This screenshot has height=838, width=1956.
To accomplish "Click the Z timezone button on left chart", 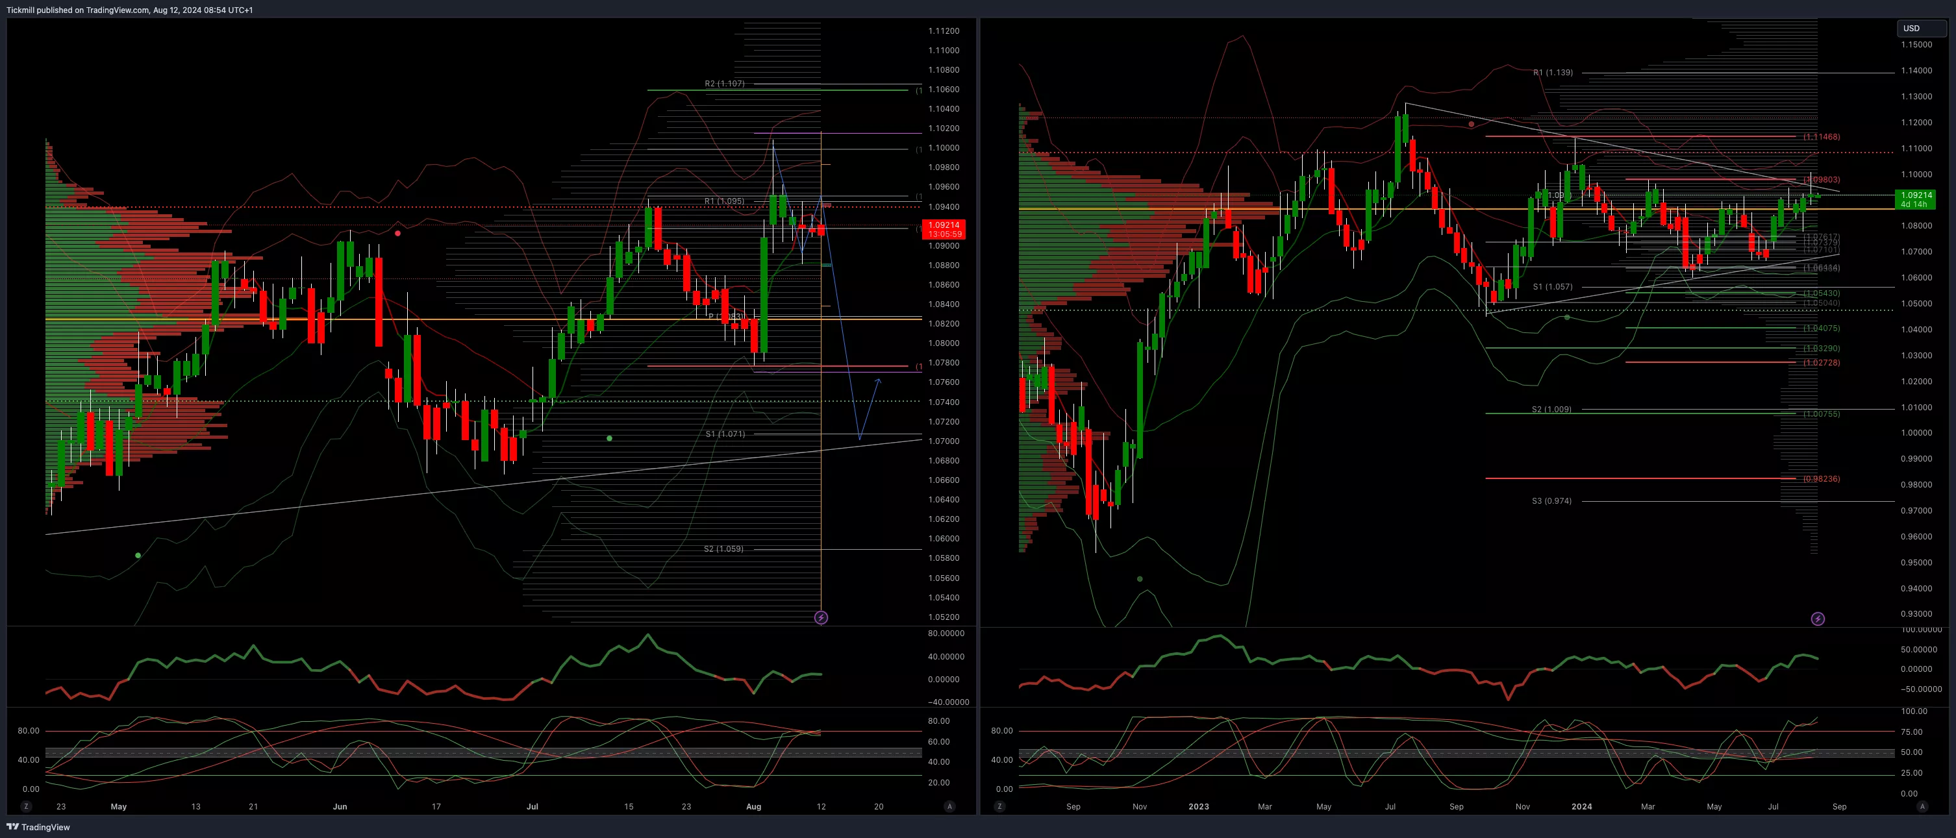I will coord(26,806).
